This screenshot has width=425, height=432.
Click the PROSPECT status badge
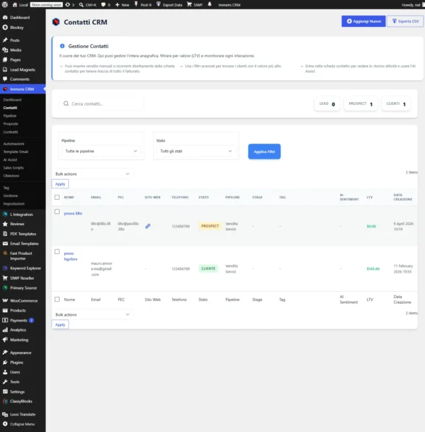tap(210, 226)
